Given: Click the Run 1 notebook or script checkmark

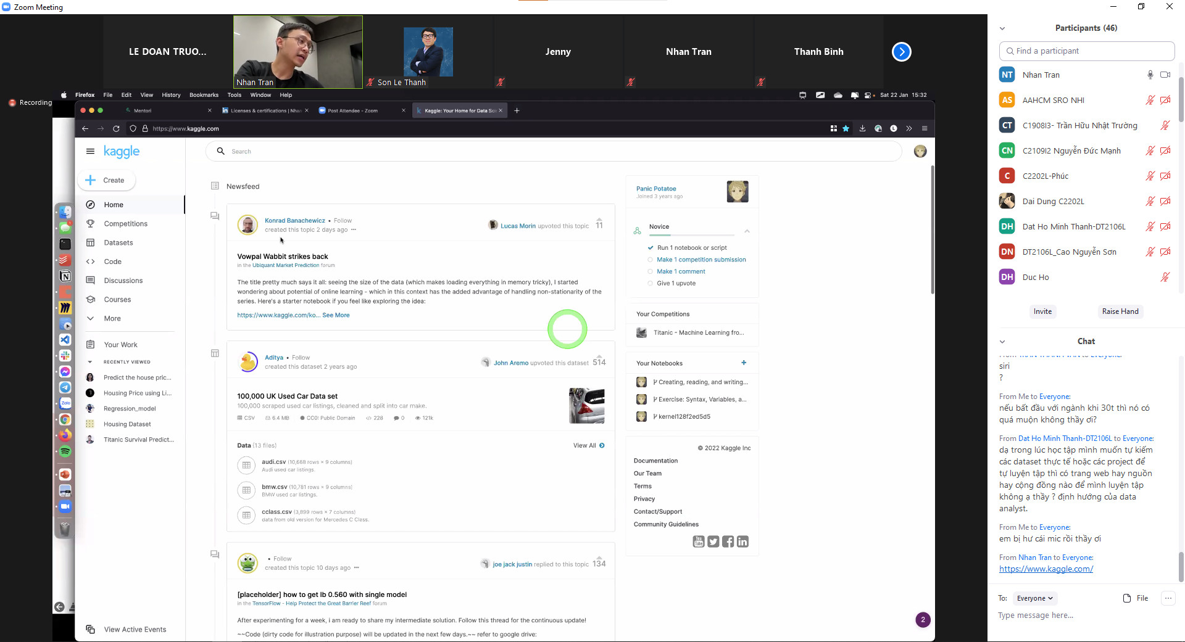Looking at the screenshot, I should [x=650, y=248].
